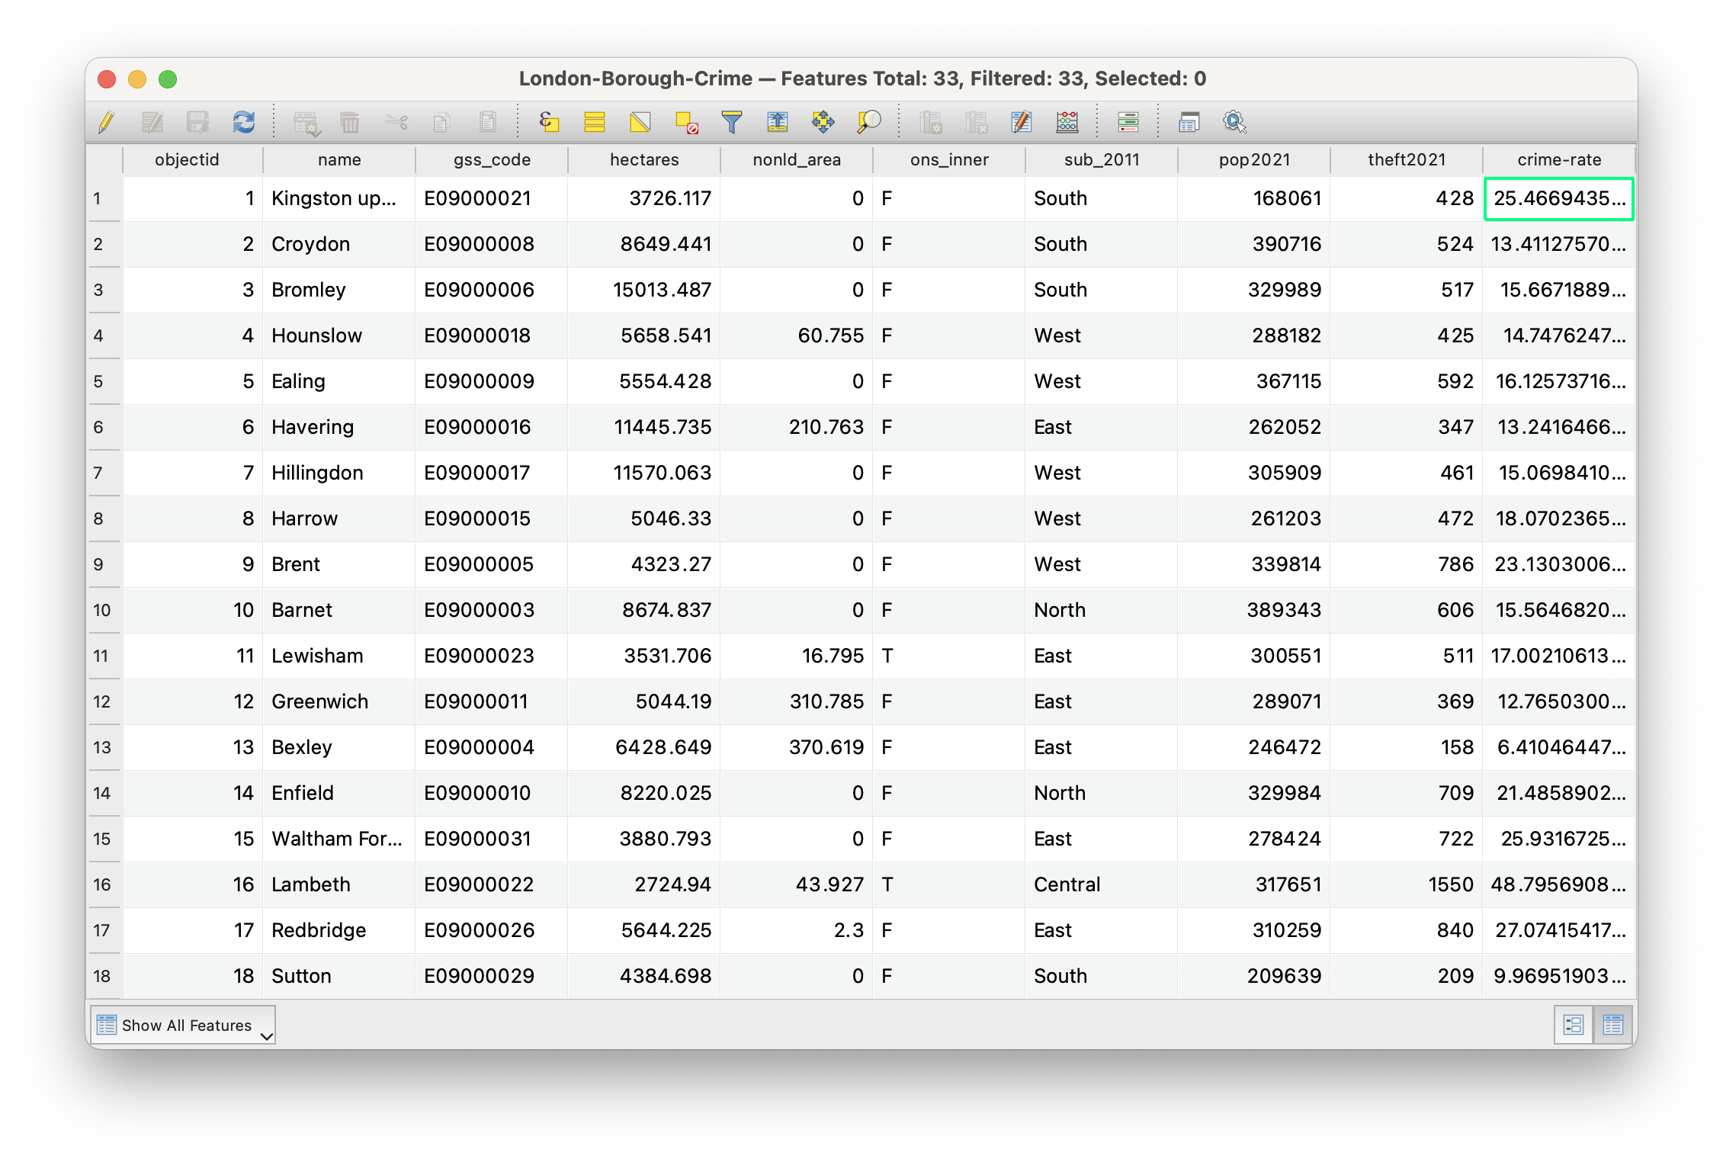Pan map to selected rows
1723x1162 pixels.
coord(823,122)
